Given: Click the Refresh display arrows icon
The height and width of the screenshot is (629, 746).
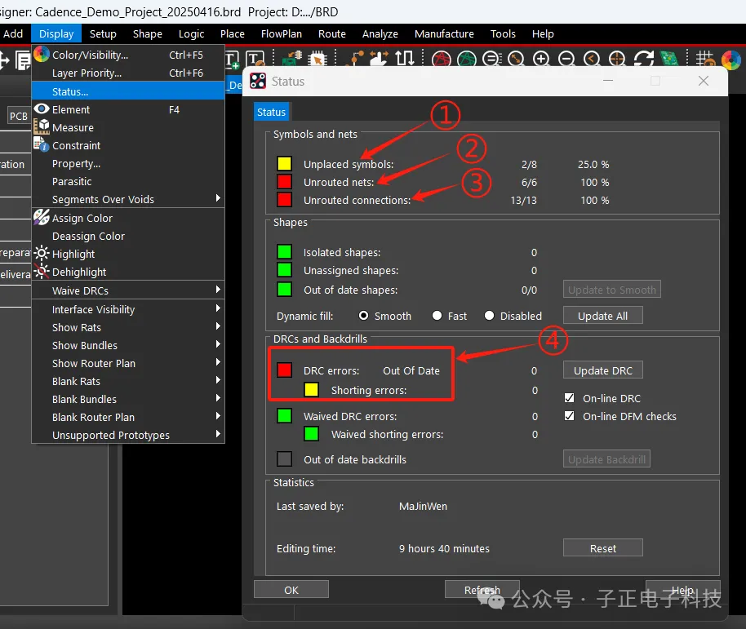Looking at the screenshot, I should click(644, 59).
